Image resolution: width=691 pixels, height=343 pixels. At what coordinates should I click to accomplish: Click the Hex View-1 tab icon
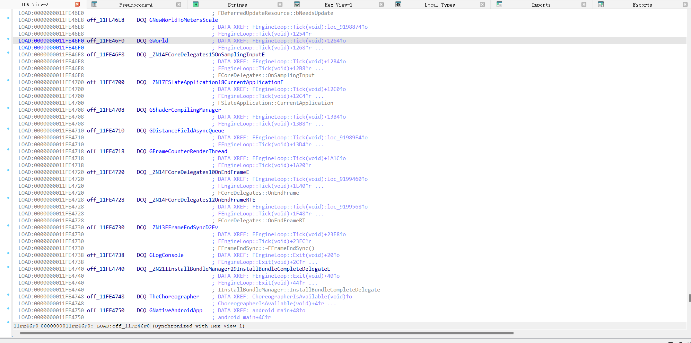297,4
